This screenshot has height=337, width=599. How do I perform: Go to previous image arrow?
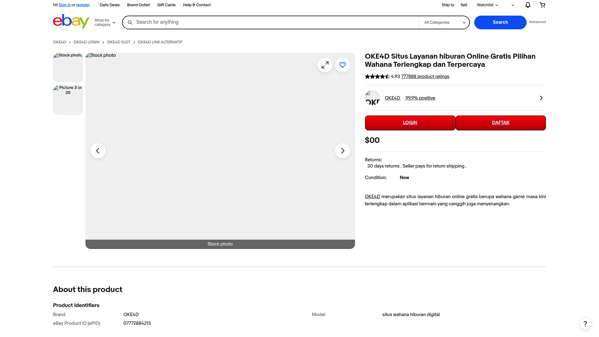[x=98, y=151]
